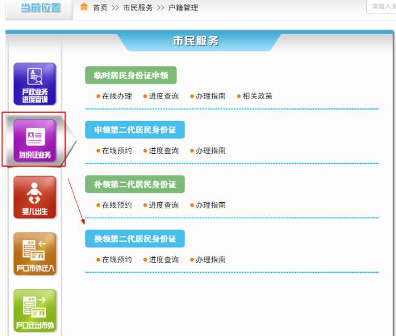Open 相关政策 under 临时居民身份证申领

(x=257, y=96)
